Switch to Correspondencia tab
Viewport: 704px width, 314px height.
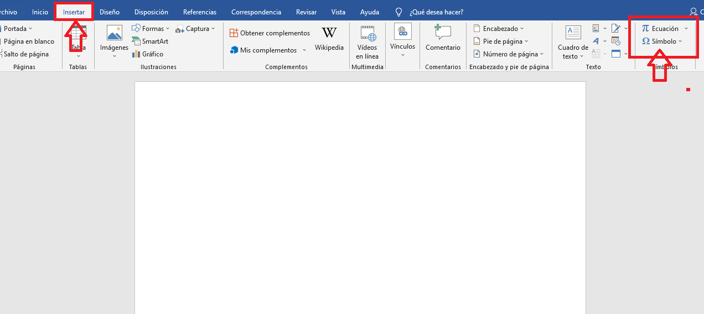[256, 12]
